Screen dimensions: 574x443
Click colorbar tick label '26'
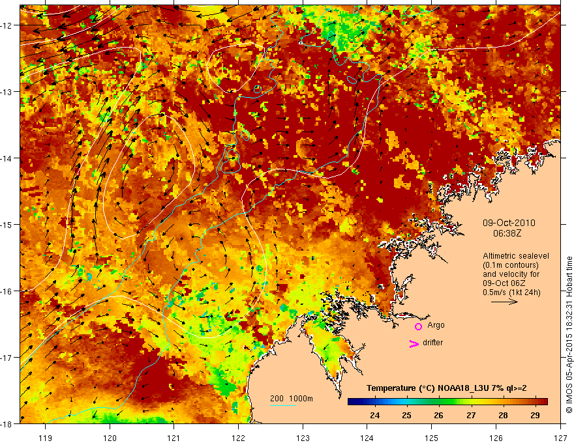click(x=438, y=416)
